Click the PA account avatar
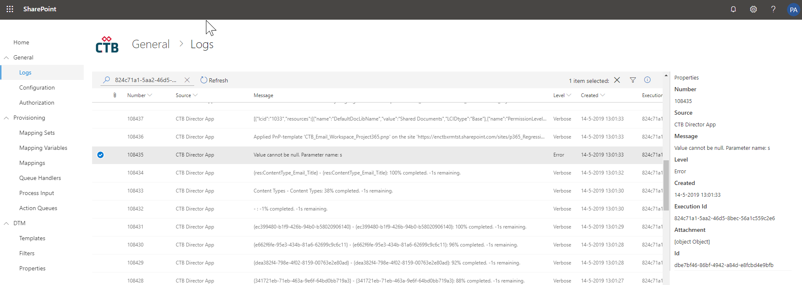The width and height of the screenshot is (802, 285). point(793,10)
